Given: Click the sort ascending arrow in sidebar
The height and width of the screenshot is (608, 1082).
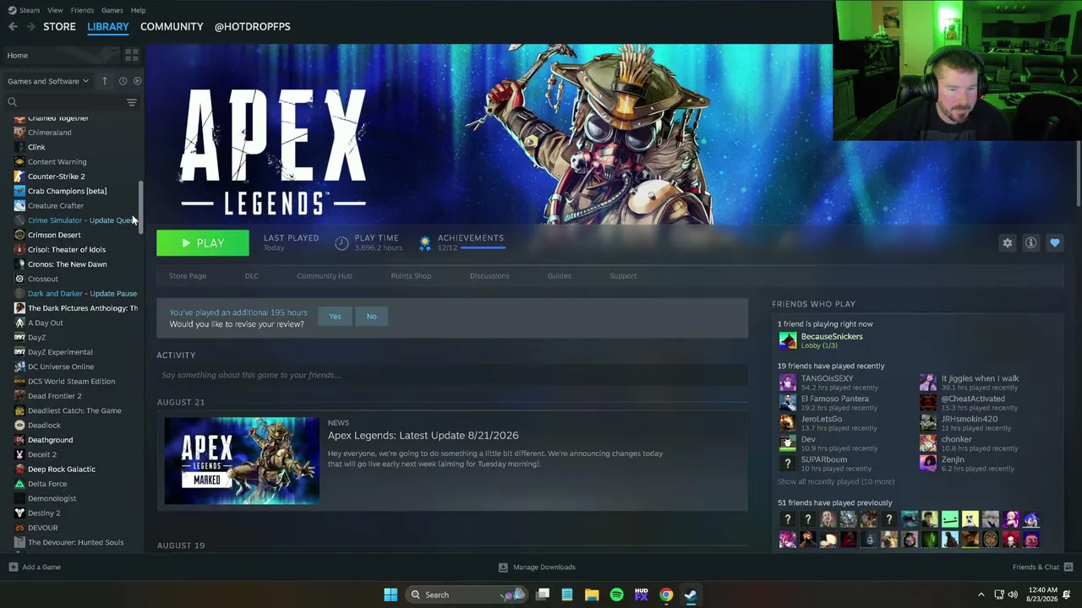Looking at the screenshot, I should (x=105, y=81).
